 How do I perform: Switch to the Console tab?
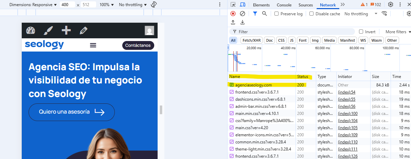(284, 5)
